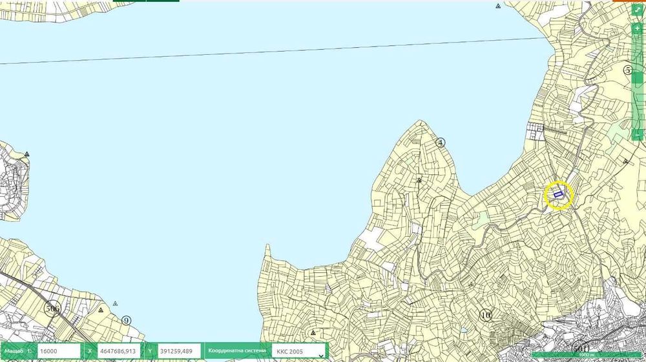Focus the Мащаб scale input field
This screenshot has height=362, width=646.
point(59,351)
